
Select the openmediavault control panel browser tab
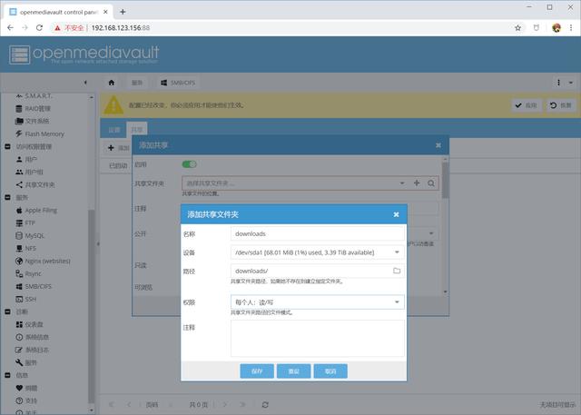tap(57, 12)
